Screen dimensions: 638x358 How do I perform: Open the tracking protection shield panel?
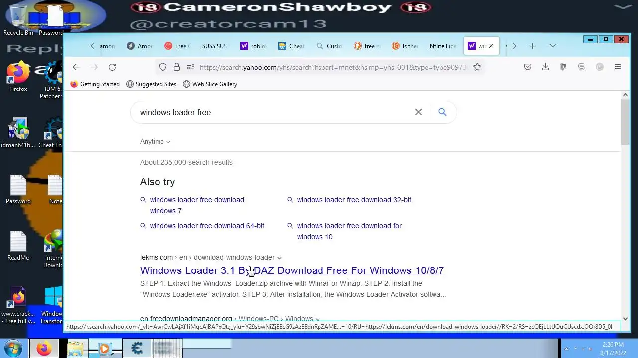pos(163,67)
